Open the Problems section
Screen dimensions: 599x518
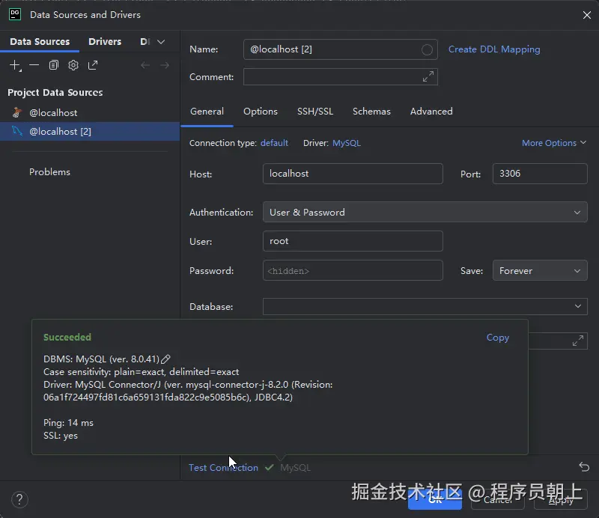click(49, 172)
